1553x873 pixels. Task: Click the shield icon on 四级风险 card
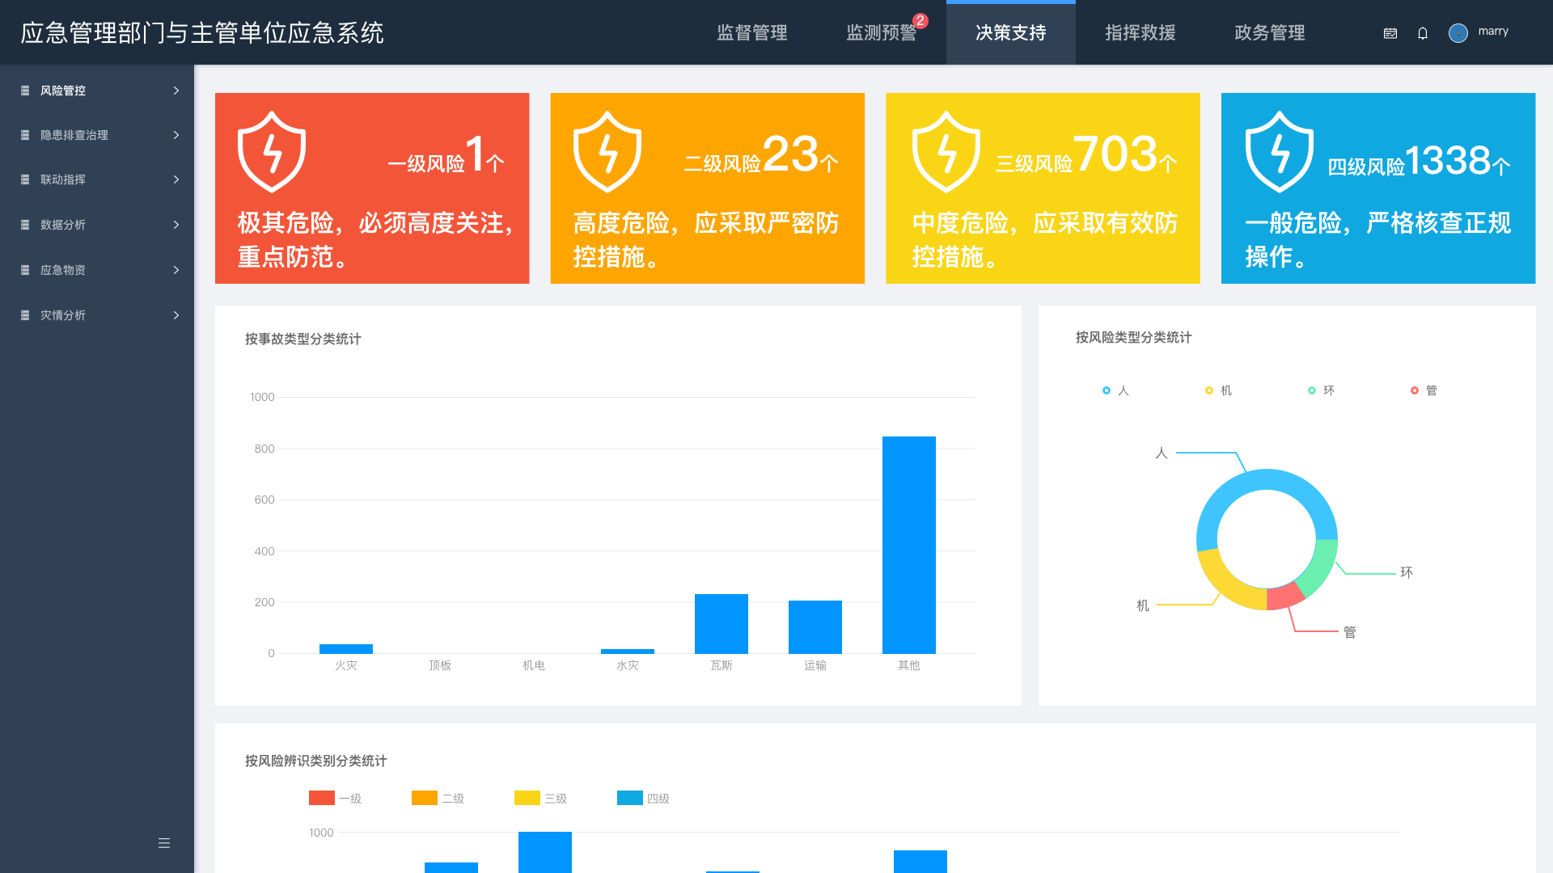pos(1279,152)
